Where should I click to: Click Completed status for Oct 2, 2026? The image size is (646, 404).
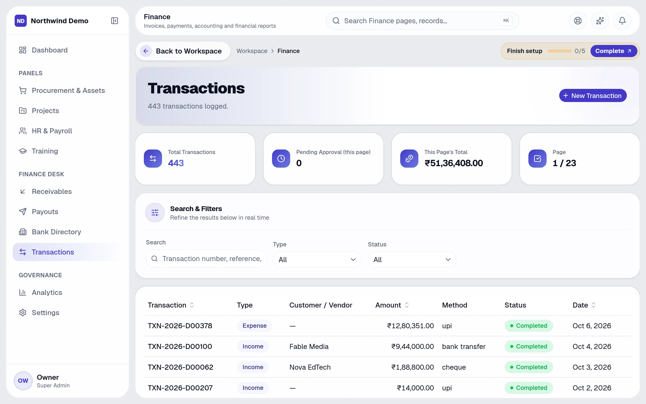529,388
